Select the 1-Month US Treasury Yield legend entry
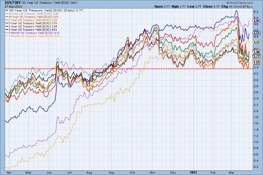The image size is (263, 175). [33, 36]
